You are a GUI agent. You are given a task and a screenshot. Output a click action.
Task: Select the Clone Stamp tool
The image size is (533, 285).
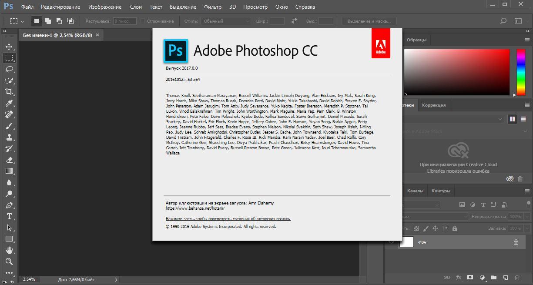pos(9,137)
